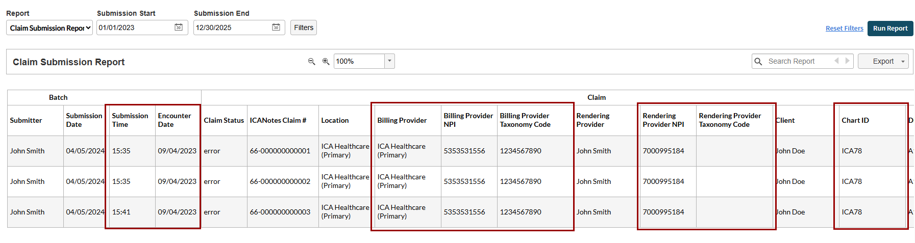The width and height of the screenshot is (915, 243).
Task: Go to next search result arrow
Action: (847, 61)
